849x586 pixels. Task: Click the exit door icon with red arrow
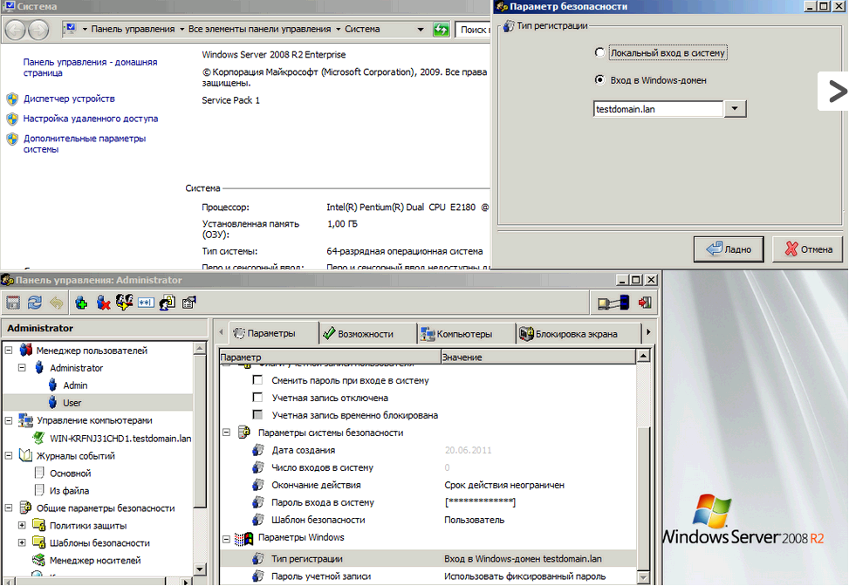pyautogui.click(x=645, y=303)
